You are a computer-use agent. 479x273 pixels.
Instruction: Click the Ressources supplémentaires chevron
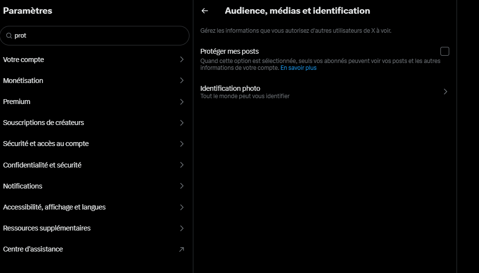point(182,229)
